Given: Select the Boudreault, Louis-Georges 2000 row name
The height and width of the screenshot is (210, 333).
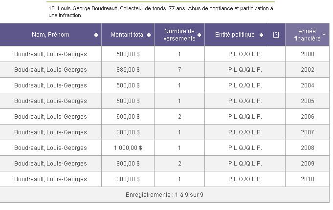Looking at the screenshot, I should point(50,54).
